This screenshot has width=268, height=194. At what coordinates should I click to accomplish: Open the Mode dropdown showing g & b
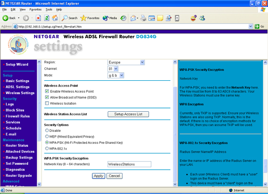(x=116, y=75)
